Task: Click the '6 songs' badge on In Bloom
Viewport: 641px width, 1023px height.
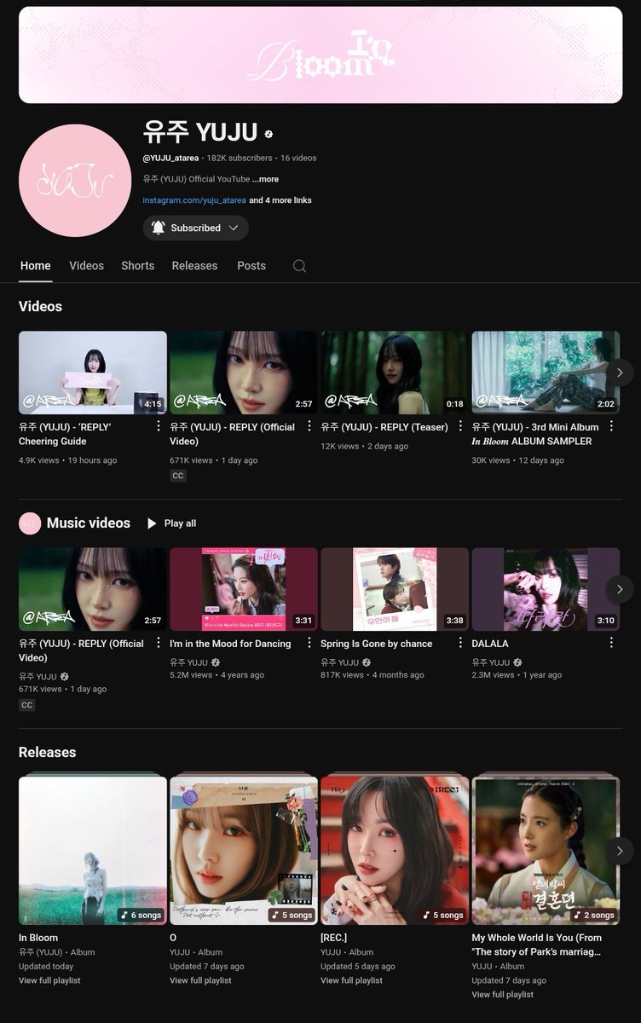Action: (141, 915)
